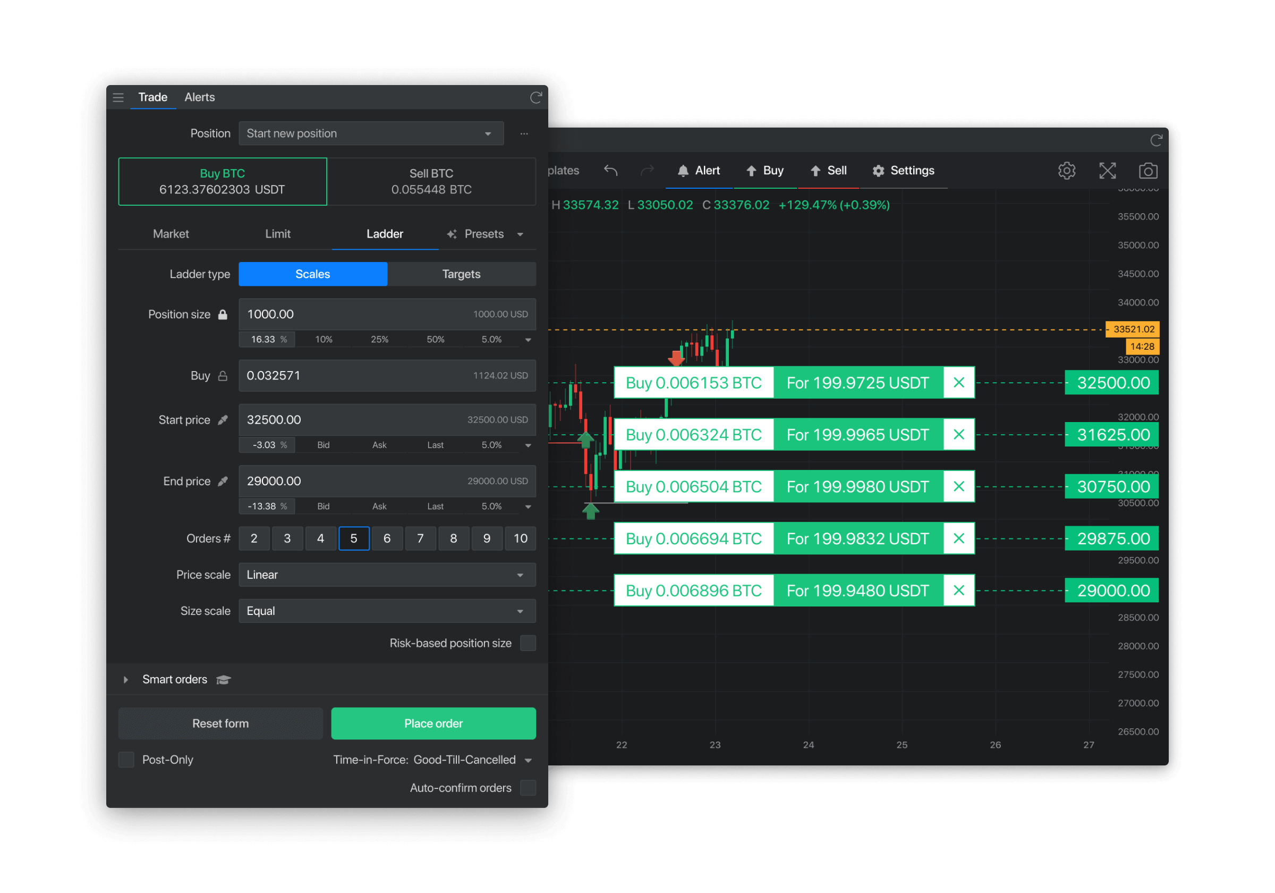The image size is (1275, 893).
Task: Set Start price to Bid
Action: point(323,445)
